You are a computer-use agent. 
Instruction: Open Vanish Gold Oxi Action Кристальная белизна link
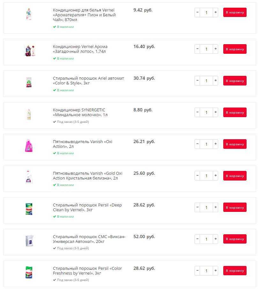pos(88,176)
